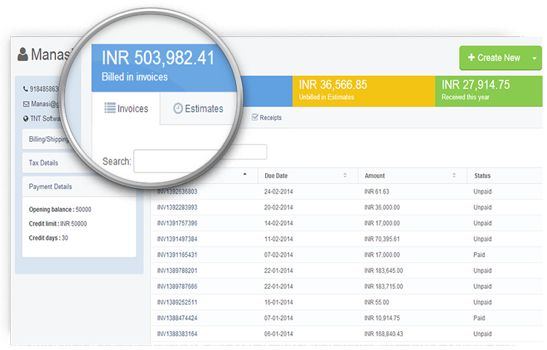Switch to the Invoices tab
This screenshot has width=547, height=350.
coord(126,108)
